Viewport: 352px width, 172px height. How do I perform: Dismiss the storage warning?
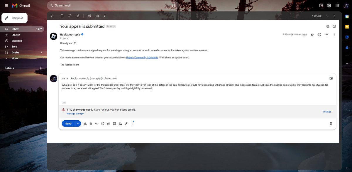click(327, 112)
